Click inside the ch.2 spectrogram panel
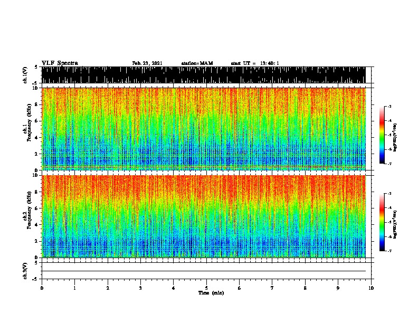Image resolution: width=418 pixels, height=323 pixels. (x=204, y=216)
